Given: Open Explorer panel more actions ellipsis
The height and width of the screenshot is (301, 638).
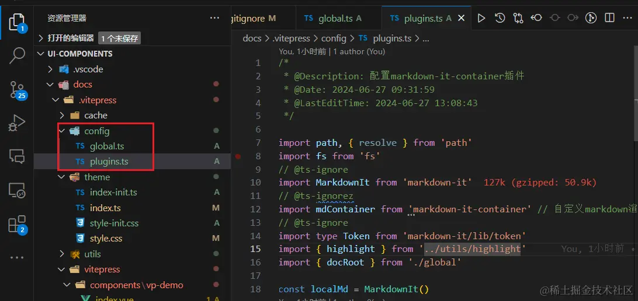Looking at the screenshot, I should (x=214, y=18).
